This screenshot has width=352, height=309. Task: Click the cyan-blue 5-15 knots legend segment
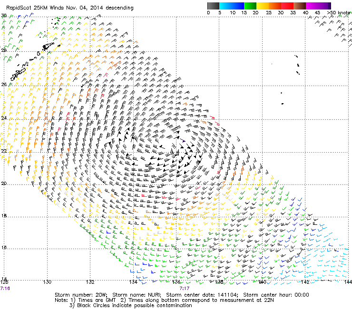[x=232, y=6]
